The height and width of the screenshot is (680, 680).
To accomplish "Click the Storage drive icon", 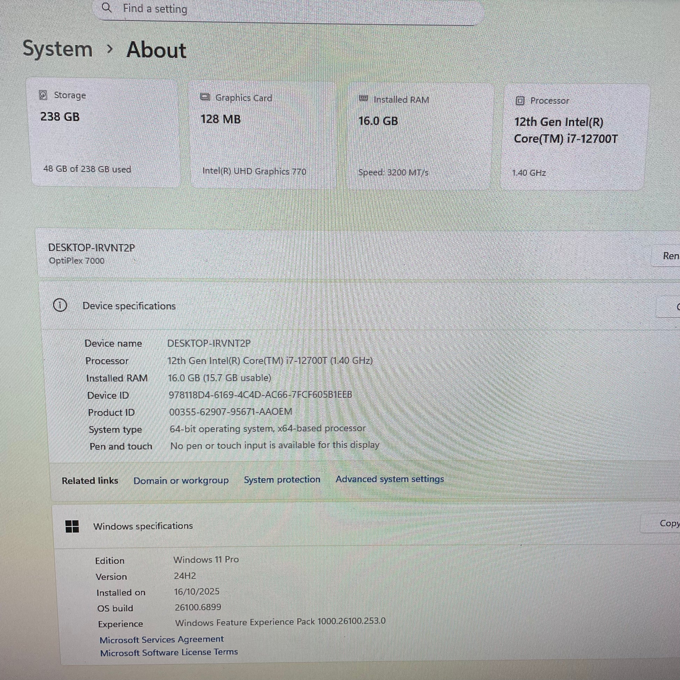I will click(43, 95).
